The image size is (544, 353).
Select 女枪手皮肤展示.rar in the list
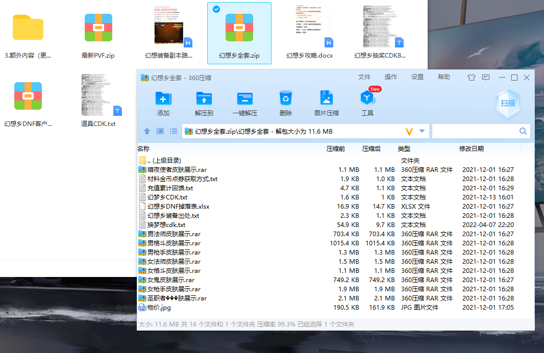tap(335, 289)
